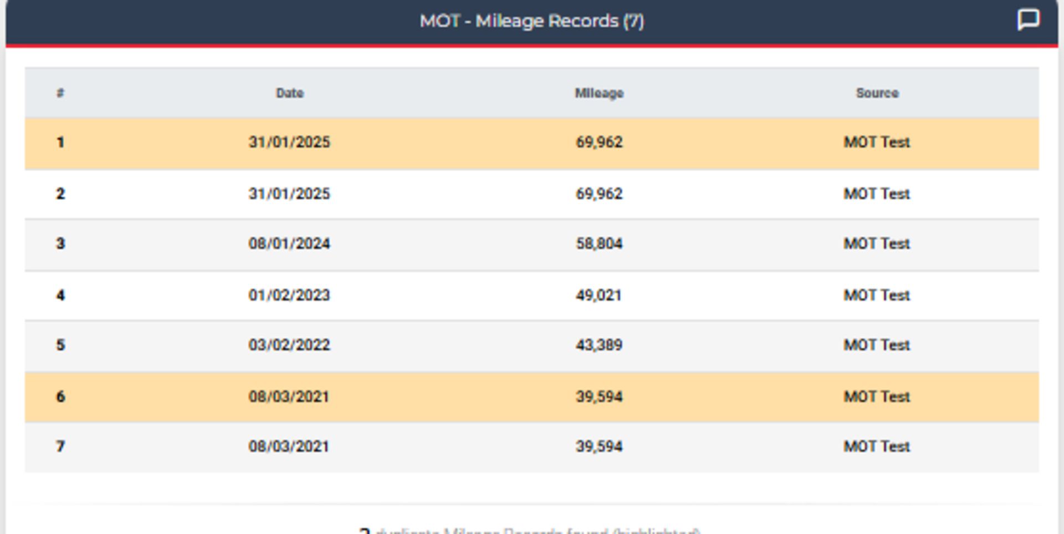Click MOT Test source in row 1

[877, 143]
